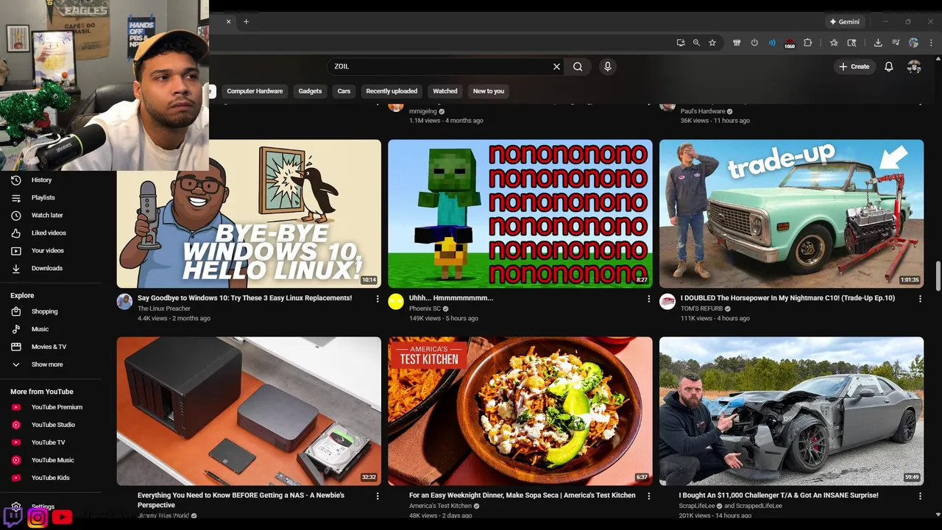
Task: Bookmark this page with the star icon
Action: (x=712, y=43)
